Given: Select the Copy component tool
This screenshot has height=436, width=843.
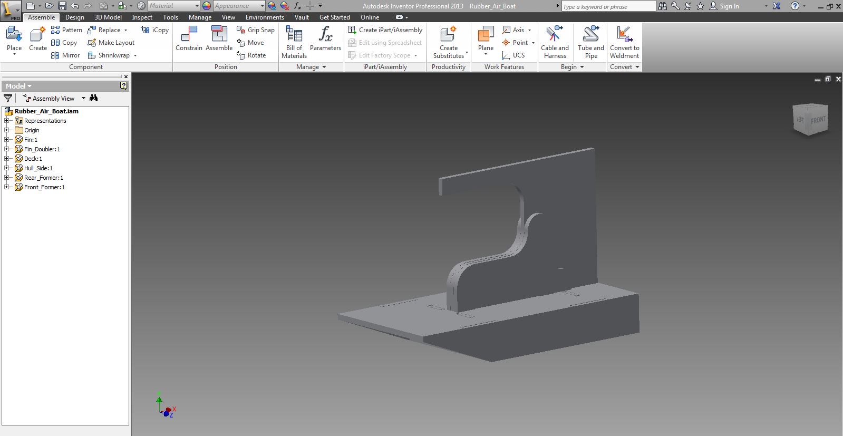Looking at the screenshot, I should point(64,43).
